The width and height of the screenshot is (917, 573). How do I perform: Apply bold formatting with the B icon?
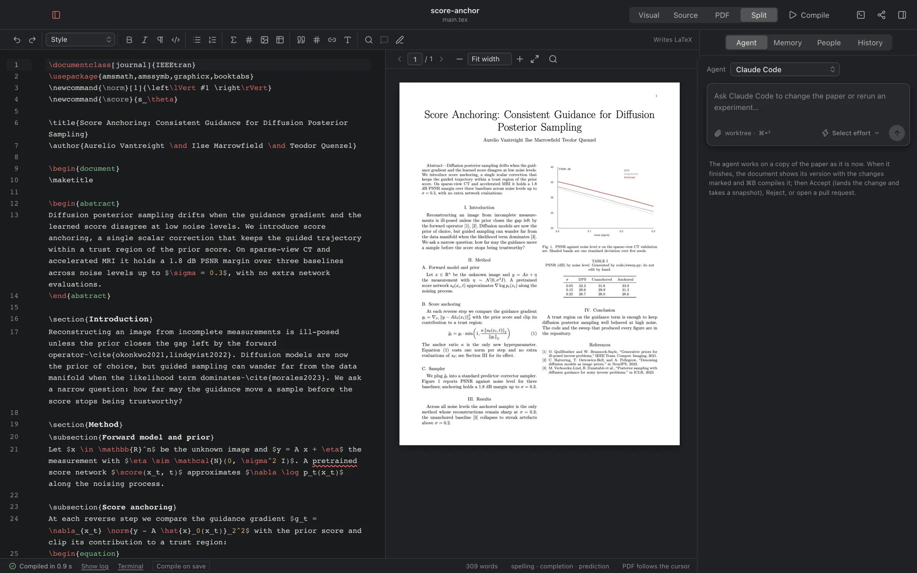129,40
